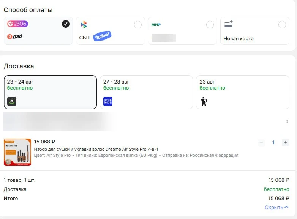297x219 pixels.
Task: Click the MIR card logo
Action: (x=156, y=25)
